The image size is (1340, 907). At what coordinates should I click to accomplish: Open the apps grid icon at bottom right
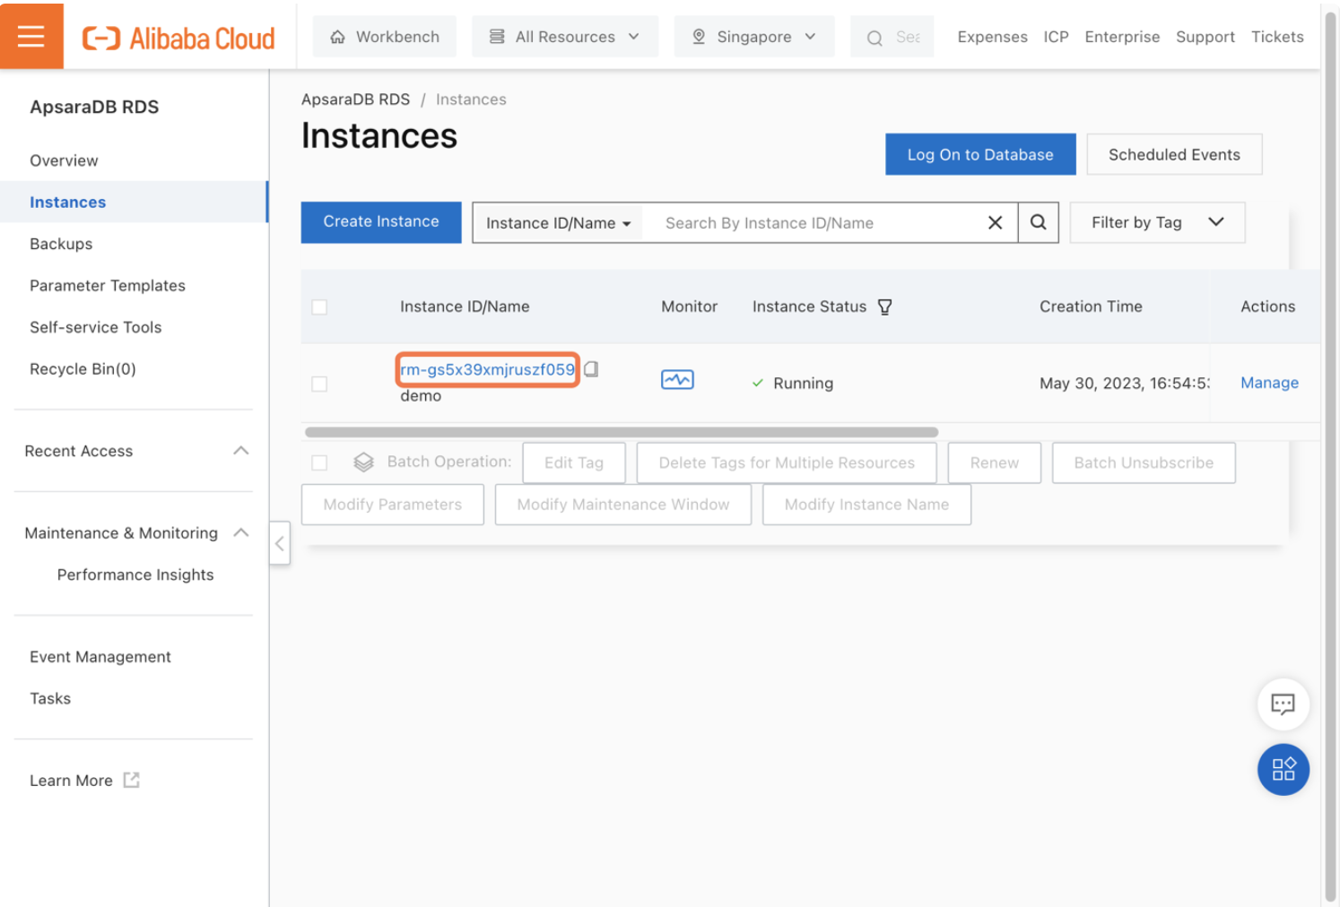[1283, 769]
